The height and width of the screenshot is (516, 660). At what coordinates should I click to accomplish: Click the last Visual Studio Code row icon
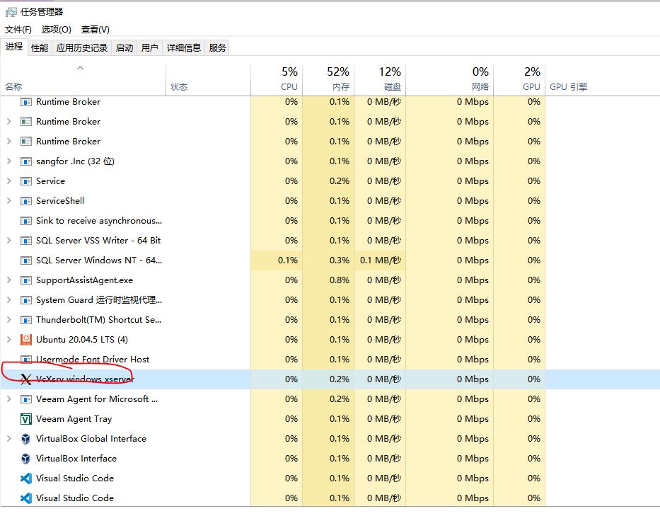coord(26,498)
